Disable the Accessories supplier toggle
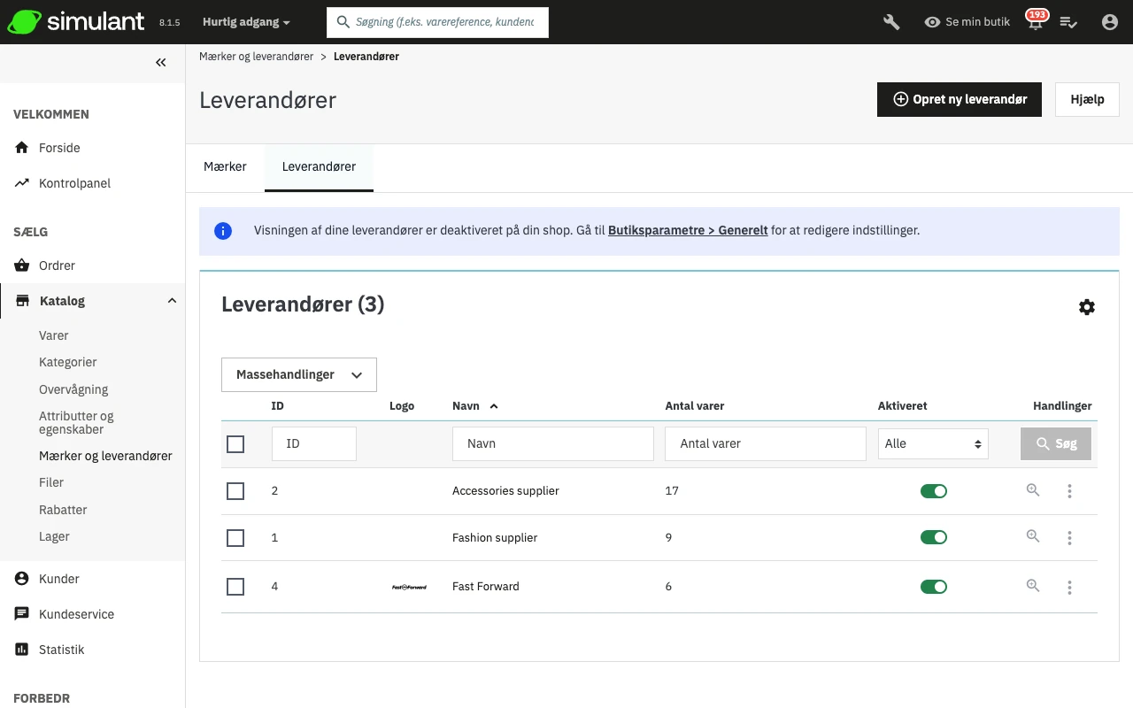 click(934, 491)
